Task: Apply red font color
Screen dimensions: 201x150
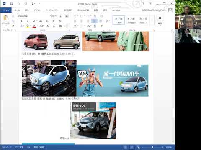Action: pyautogui.click(x=34, y=26)
